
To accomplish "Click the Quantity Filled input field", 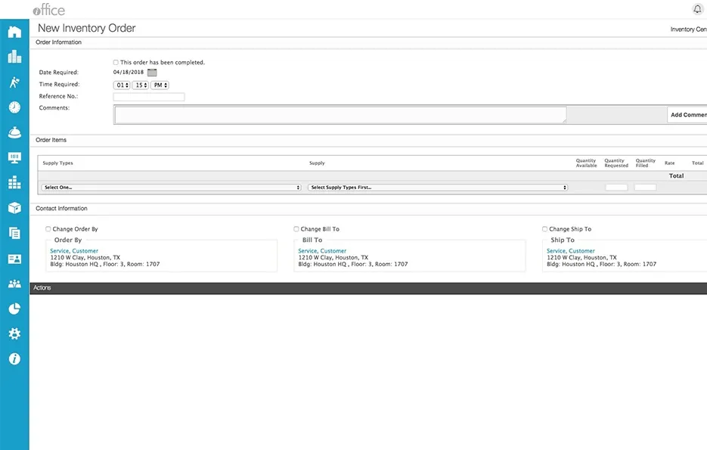I will point(645,188).
